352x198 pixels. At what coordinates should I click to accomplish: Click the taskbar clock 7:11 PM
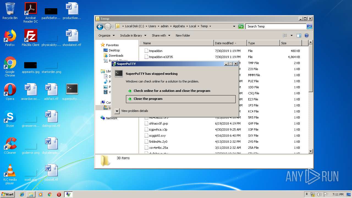(338, 194)
